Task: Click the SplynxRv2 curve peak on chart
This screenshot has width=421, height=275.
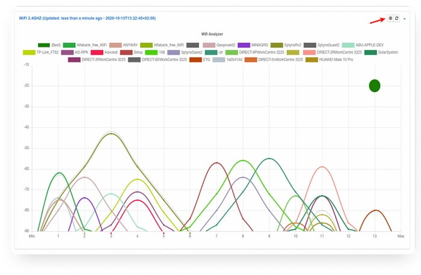Action: [111, 134]
